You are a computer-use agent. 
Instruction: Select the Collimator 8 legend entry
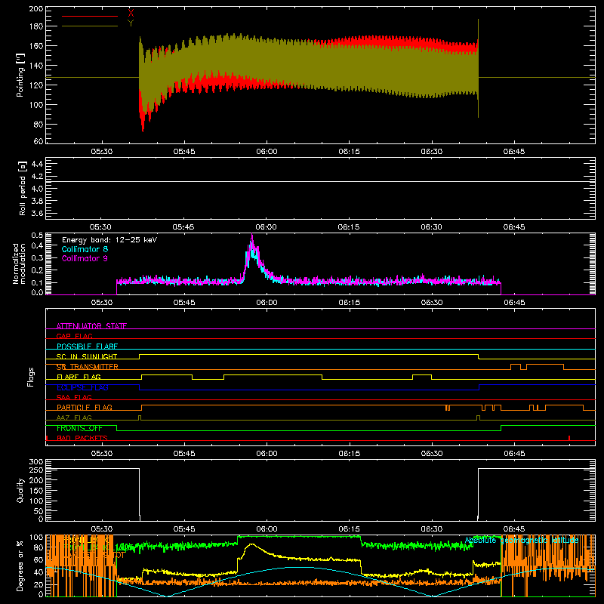(85, 249)
